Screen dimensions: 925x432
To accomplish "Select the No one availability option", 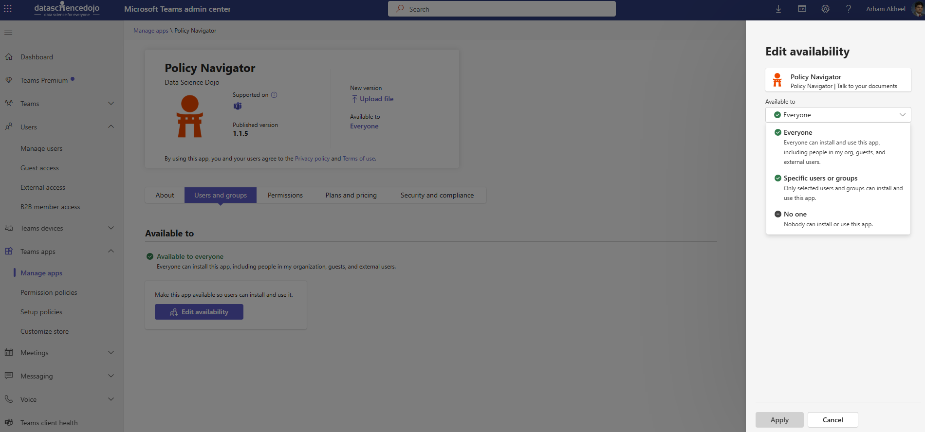I will pyautogui.click(x=838, y=219).
